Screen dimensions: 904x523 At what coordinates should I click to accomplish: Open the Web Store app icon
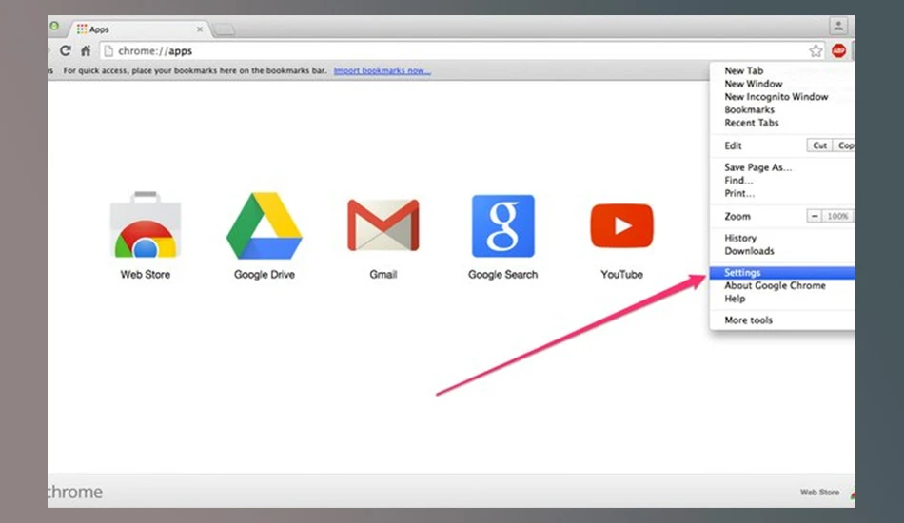[x=146, y=225]
